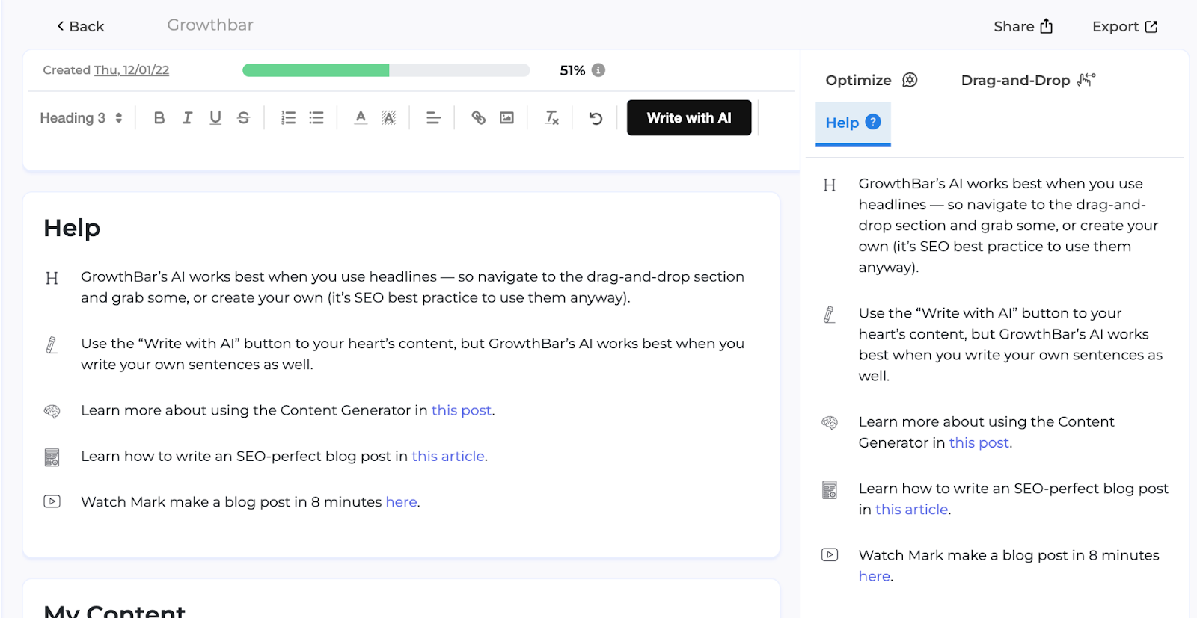Click the My Content heading
1197x618 pixels.
114,610
